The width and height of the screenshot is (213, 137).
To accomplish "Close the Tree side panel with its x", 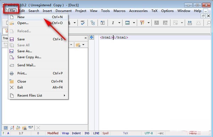I will pyautogui.click(x=86, y=38).
